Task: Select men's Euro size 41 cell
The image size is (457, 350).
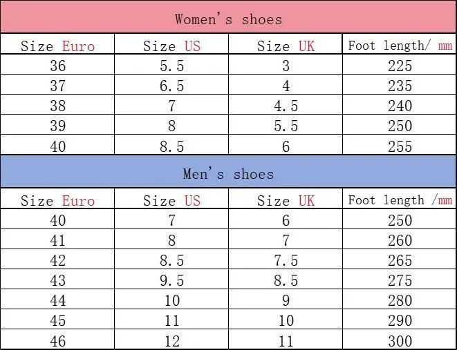Action: click(x=57, y=239)
